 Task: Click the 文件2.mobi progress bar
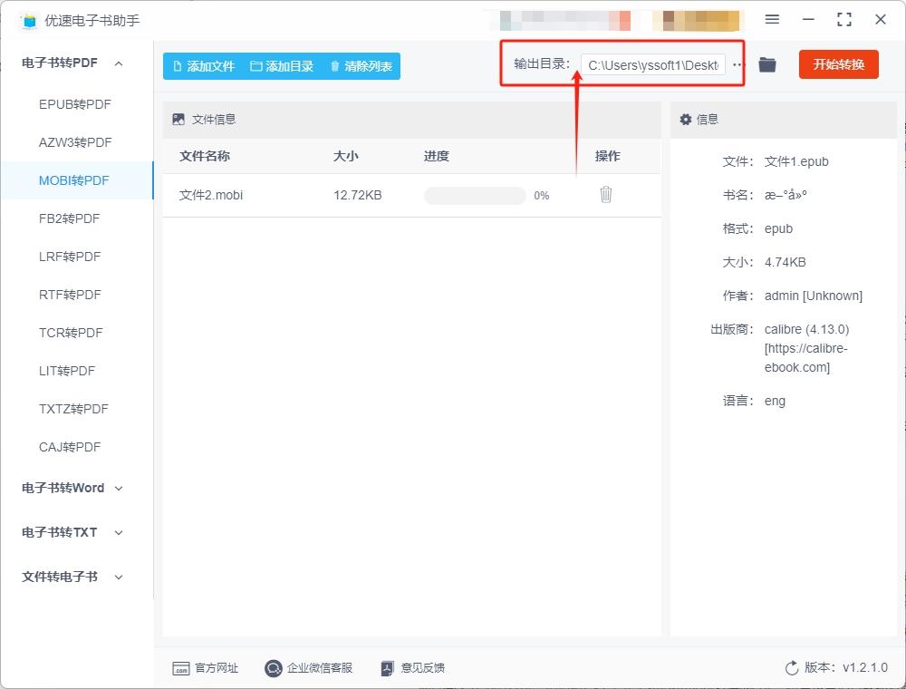coord(475,196)
